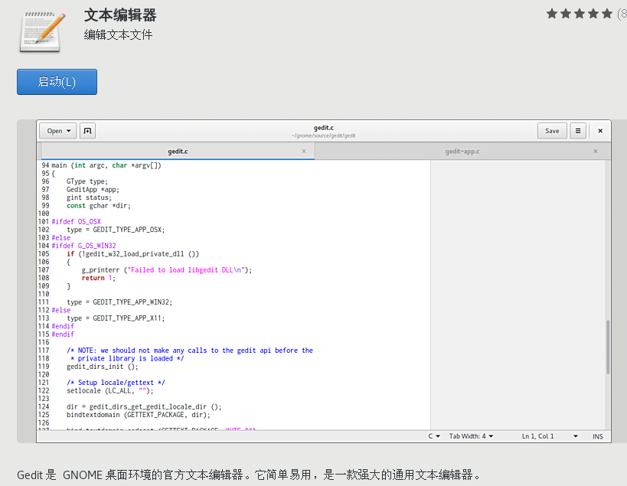Click line 122 setlocale (LC_ALL, "");

click(x=110, y=391)
